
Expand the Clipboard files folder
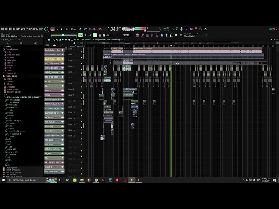click(10, 73)
